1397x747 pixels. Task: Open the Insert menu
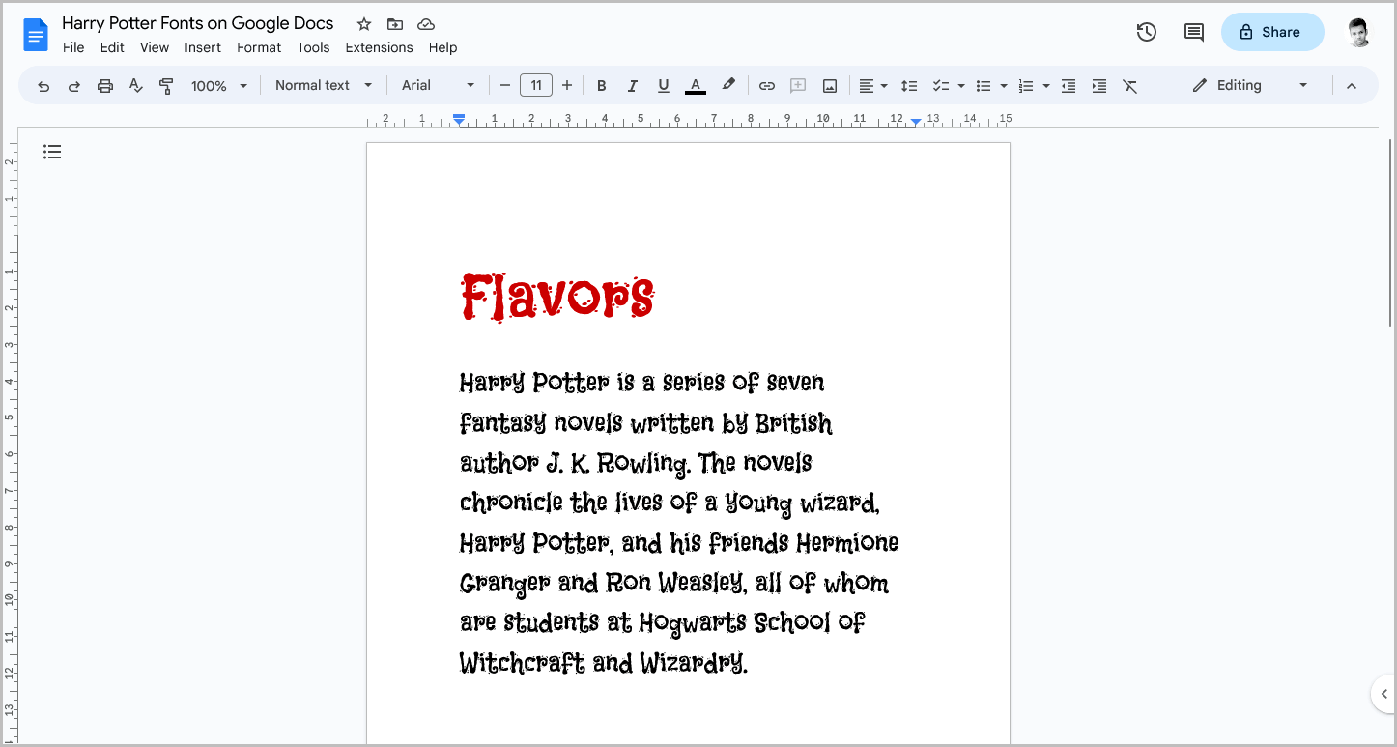[x=203, y=46]
